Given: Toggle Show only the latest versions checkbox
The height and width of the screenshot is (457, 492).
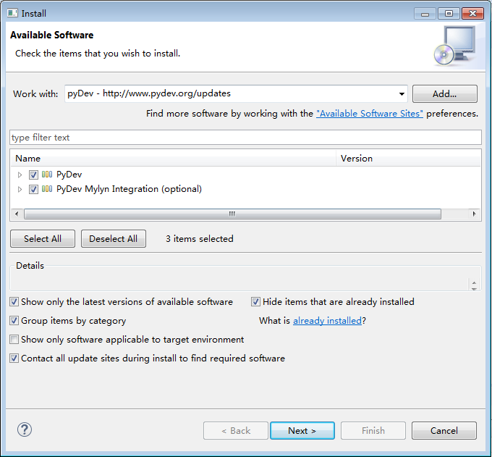Looking at the screenshot, I should 14,302.
